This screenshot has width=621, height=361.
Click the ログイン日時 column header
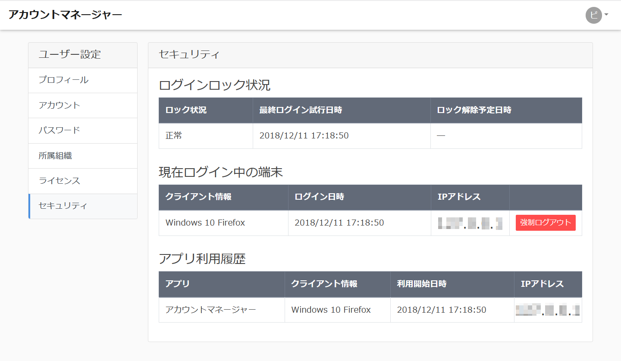[319, 197]
